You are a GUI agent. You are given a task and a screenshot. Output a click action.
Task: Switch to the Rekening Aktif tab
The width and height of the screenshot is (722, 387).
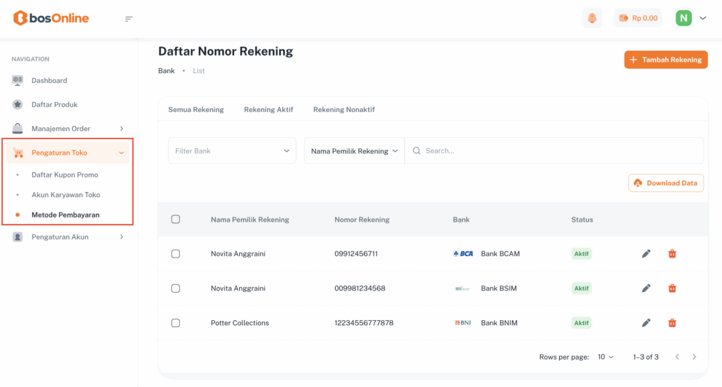tap(268, 110)
